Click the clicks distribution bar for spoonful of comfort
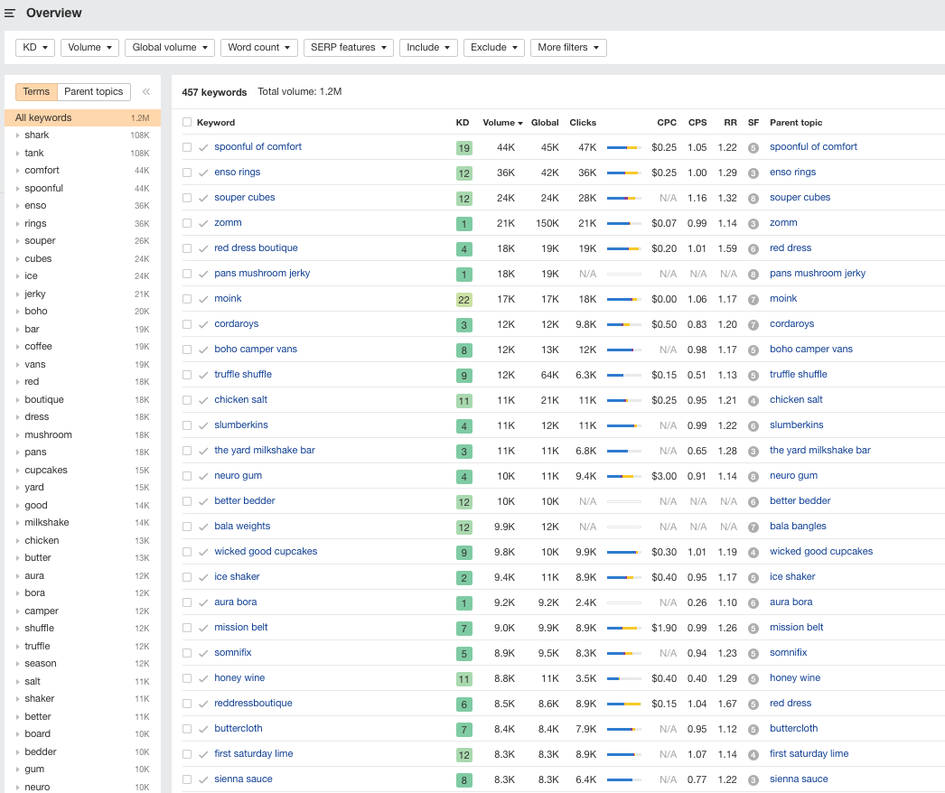 coord(623,147)
